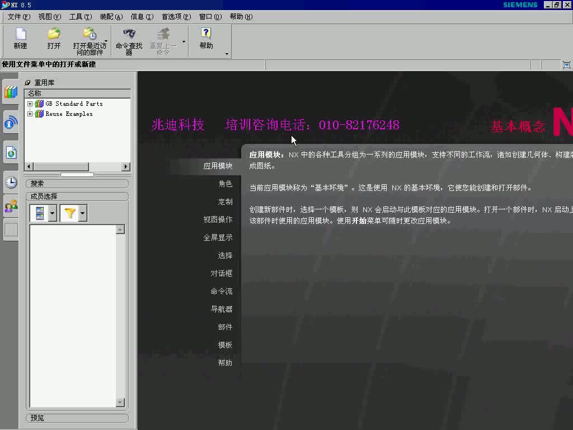Open the 信息(I) menu
573x430 pixels.
(x=142, y=17)
